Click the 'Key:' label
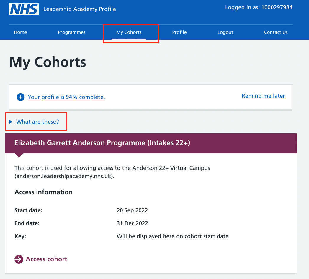Viewport: 309px width, 279px height. 20,236
